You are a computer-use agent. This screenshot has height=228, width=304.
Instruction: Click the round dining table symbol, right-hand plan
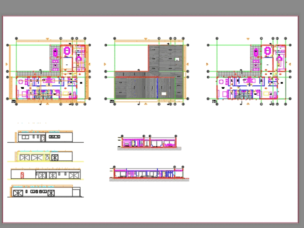coord(268,51)
